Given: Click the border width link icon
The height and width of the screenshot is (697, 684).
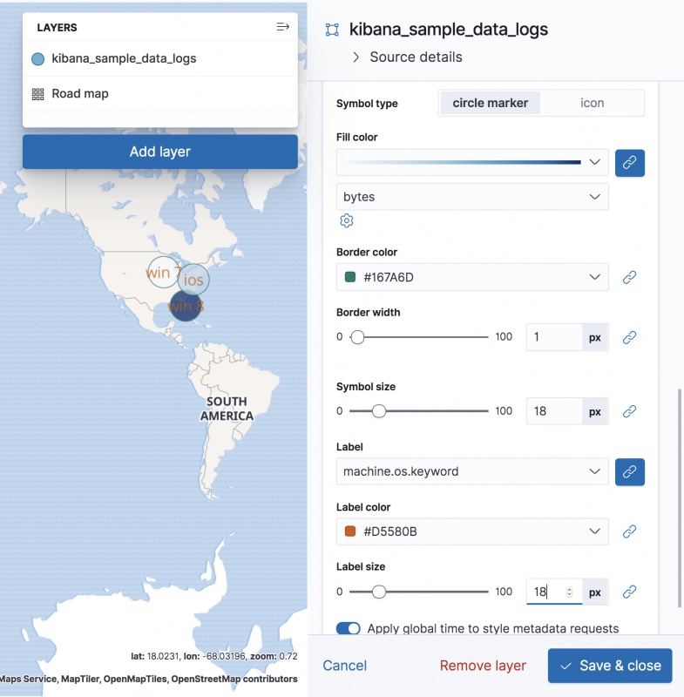Looking at the screenshot, I should click(629, 337).
